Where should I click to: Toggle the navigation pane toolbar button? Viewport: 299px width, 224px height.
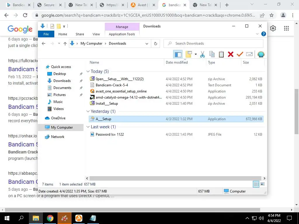coord(178,55)
